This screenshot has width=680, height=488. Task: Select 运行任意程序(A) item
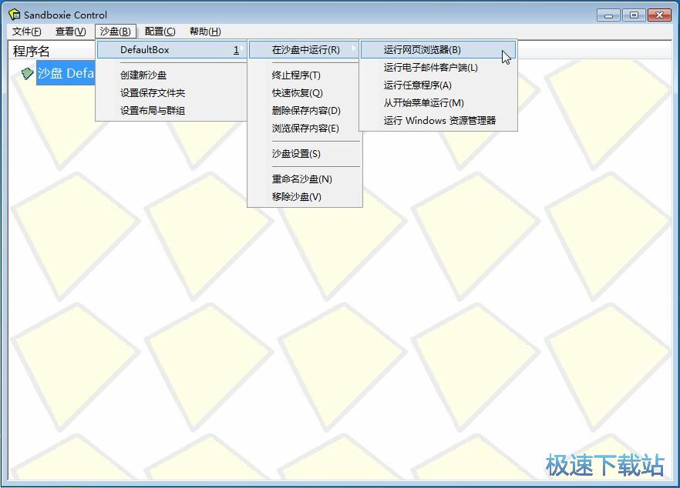(438, 85)
